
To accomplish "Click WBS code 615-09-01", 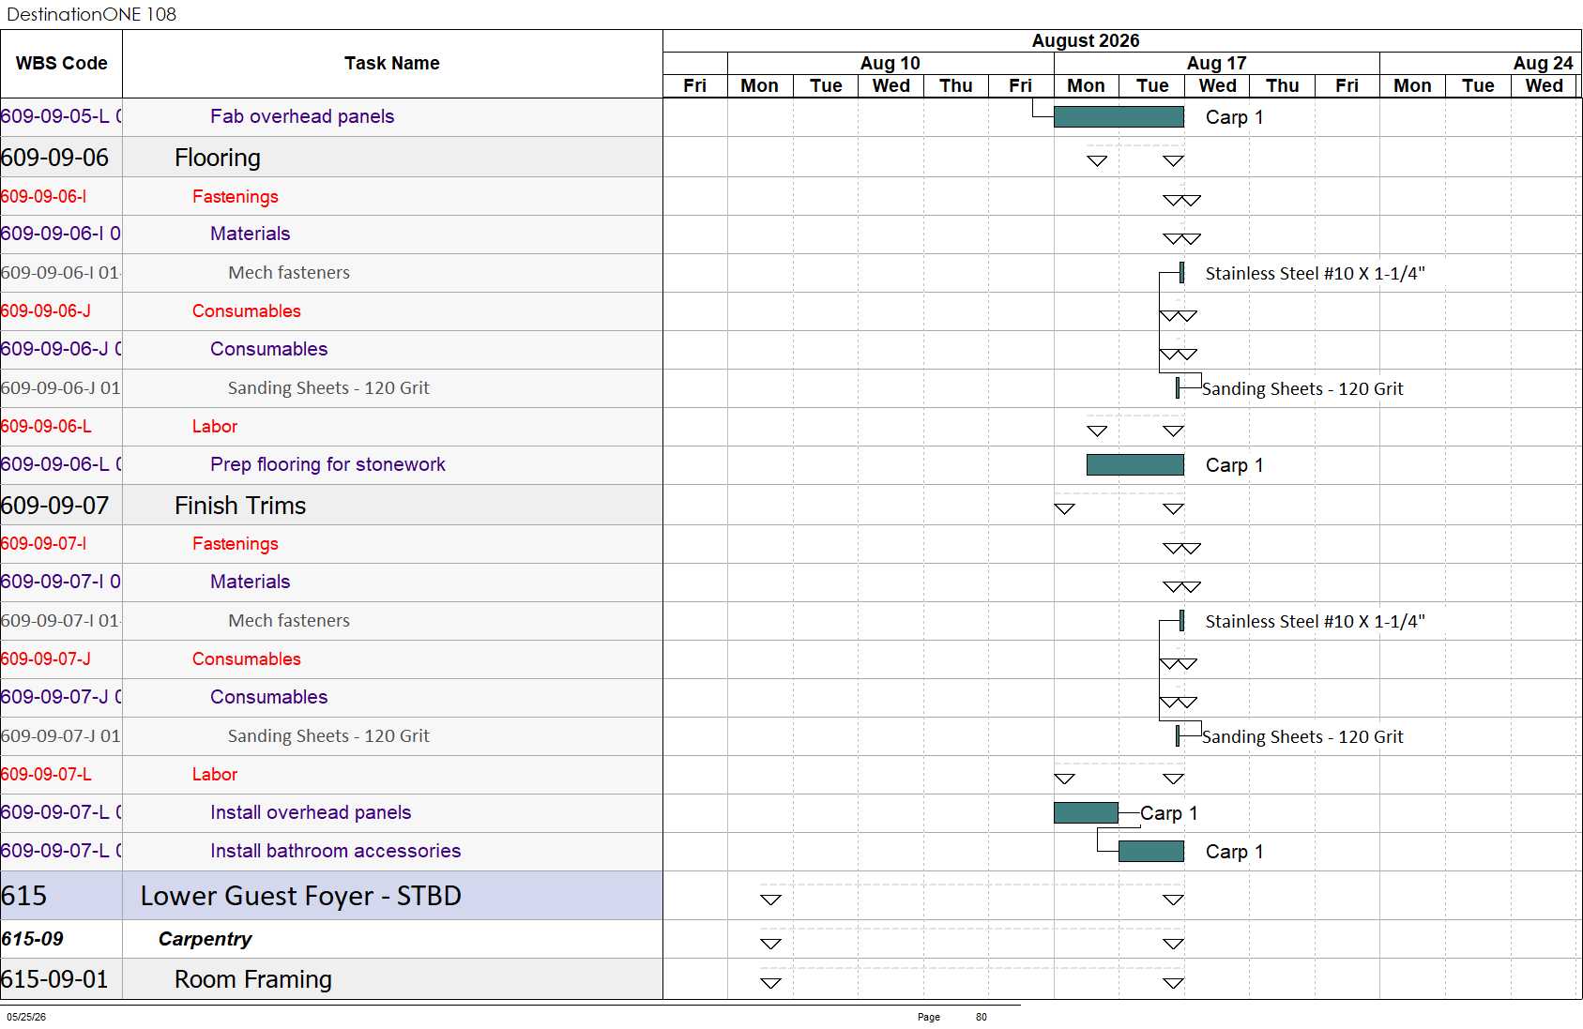I will click(54, 979).
